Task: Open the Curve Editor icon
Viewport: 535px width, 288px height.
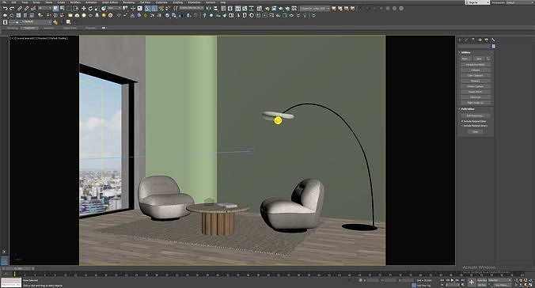Action: pyautogui.click(x=245, y=8)
